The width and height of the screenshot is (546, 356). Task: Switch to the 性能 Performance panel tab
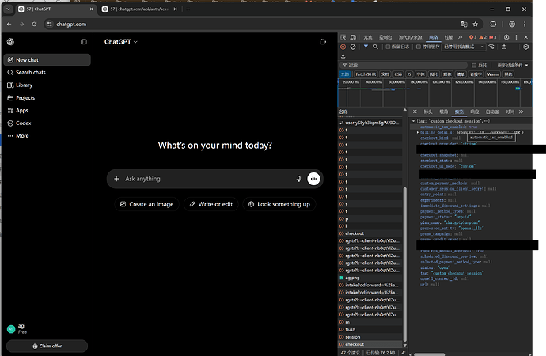click(449, 37)
